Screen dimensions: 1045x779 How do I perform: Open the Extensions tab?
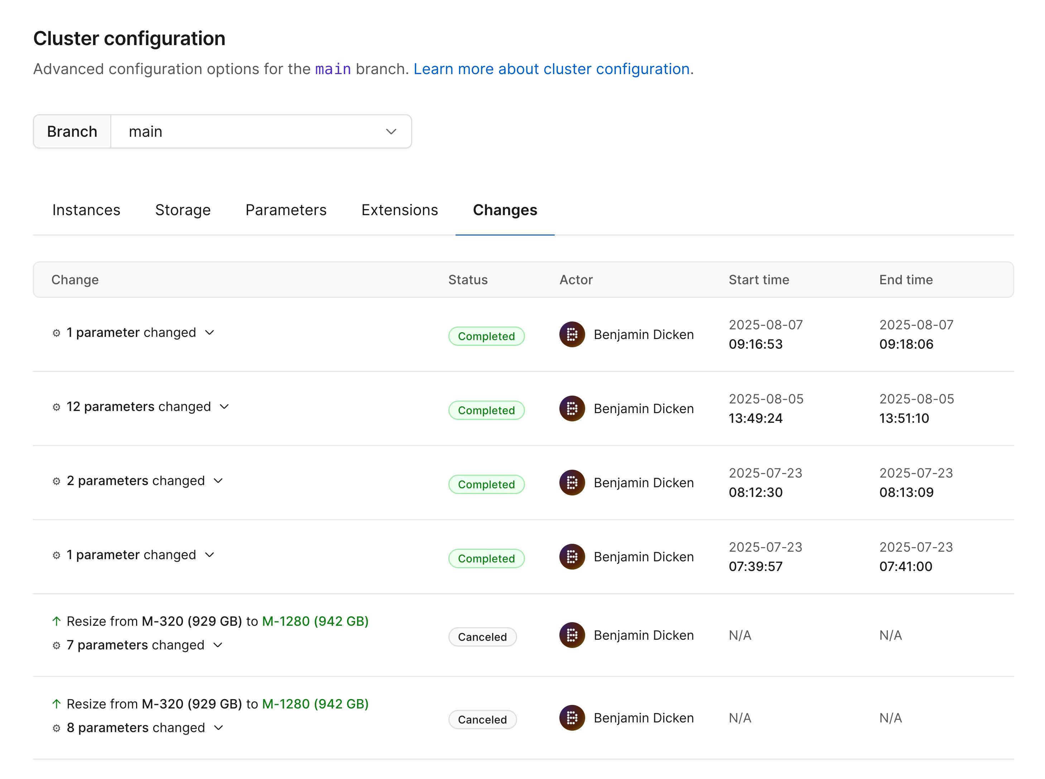click(x=400, y=210)
